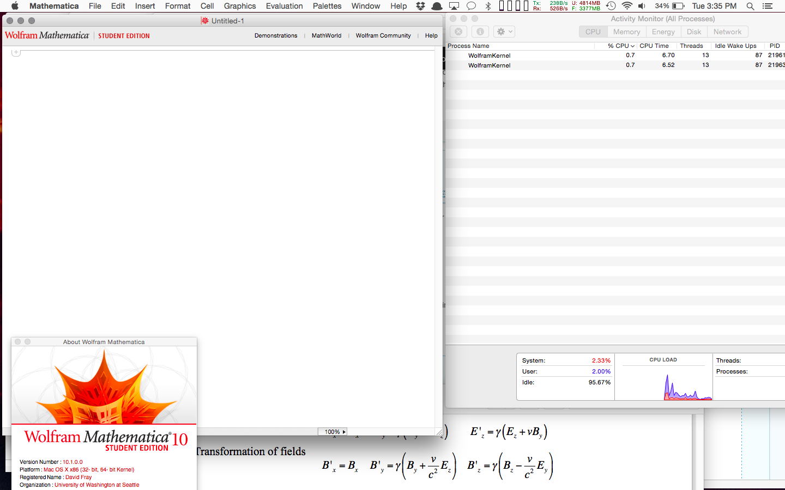Click the hat-shaped menu bar icon
This screenshot has height=490, width=785.
437,6
